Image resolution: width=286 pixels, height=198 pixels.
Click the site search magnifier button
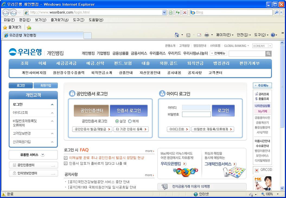point(268,54)
